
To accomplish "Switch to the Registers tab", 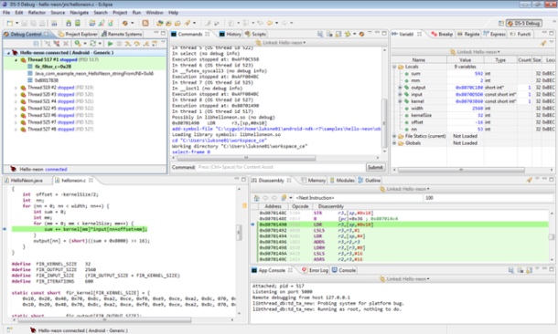I will (x=468, y=34).
